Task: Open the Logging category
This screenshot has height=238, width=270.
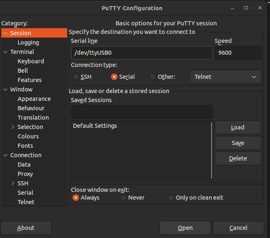Action: click(x=28, y=42)
